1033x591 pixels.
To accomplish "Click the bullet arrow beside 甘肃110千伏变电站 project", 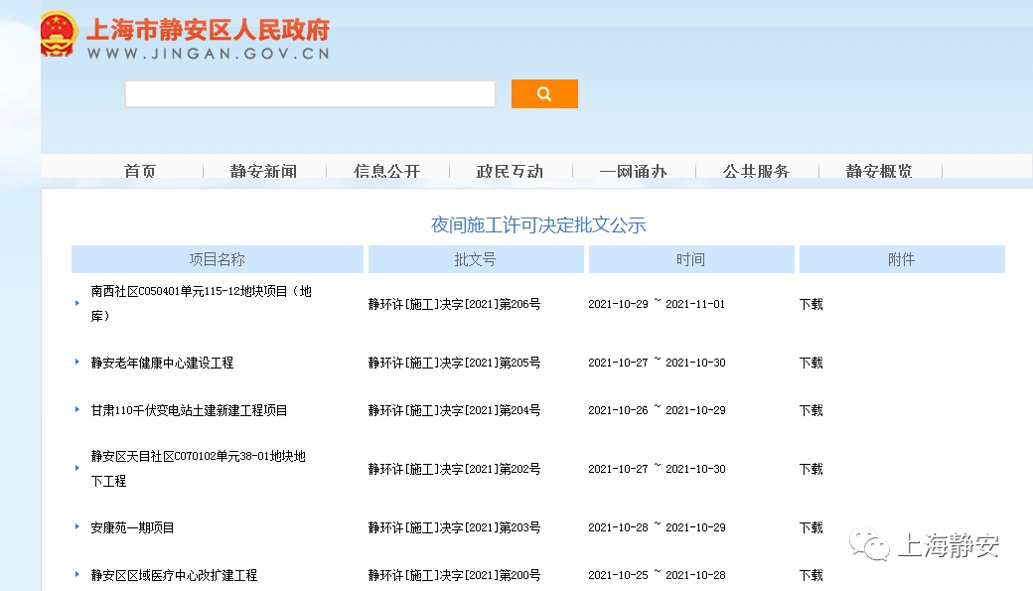I will [77, 409].
